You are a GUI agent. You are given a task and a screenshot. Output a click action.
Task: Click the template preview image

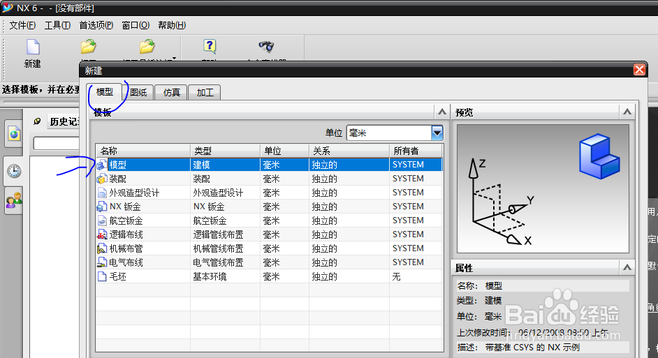pos(543,188)
